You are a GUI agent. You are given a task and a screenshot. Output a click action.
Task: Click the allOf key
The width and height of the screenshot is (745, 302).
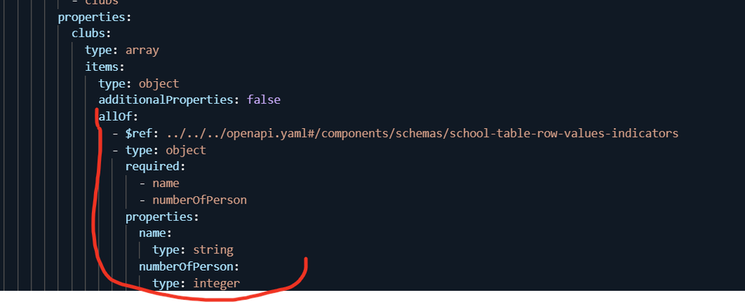(x=116, y=117)
